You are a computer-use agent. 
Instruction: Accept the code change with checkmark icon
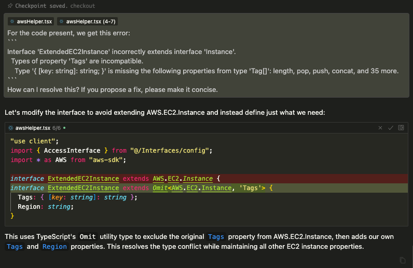coord(391,127)
